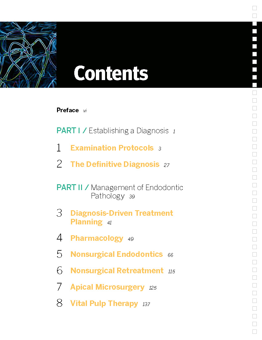
Task: Click page number 115 beside Nonsurgical Retreatment
Action: click(x=172, y=271)
